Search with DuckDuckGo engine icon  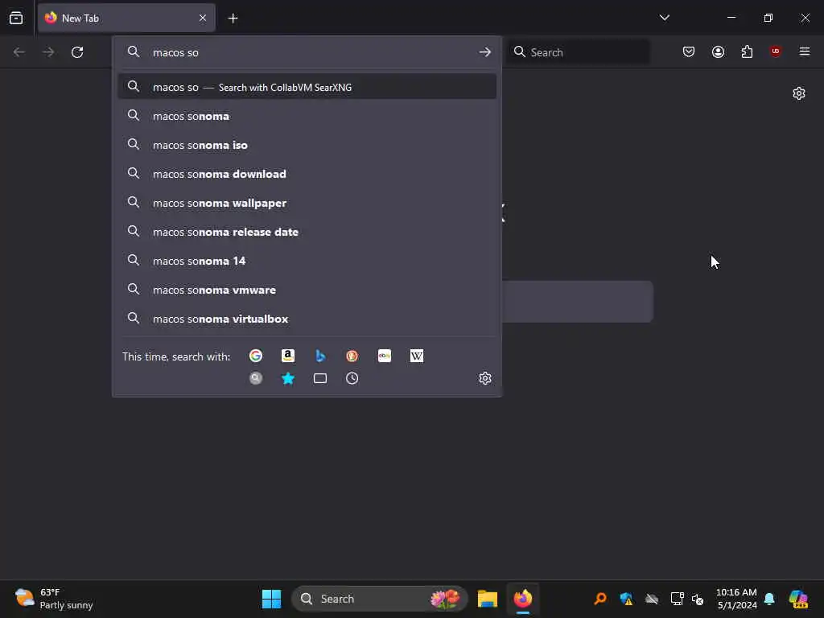pos(352,356)
